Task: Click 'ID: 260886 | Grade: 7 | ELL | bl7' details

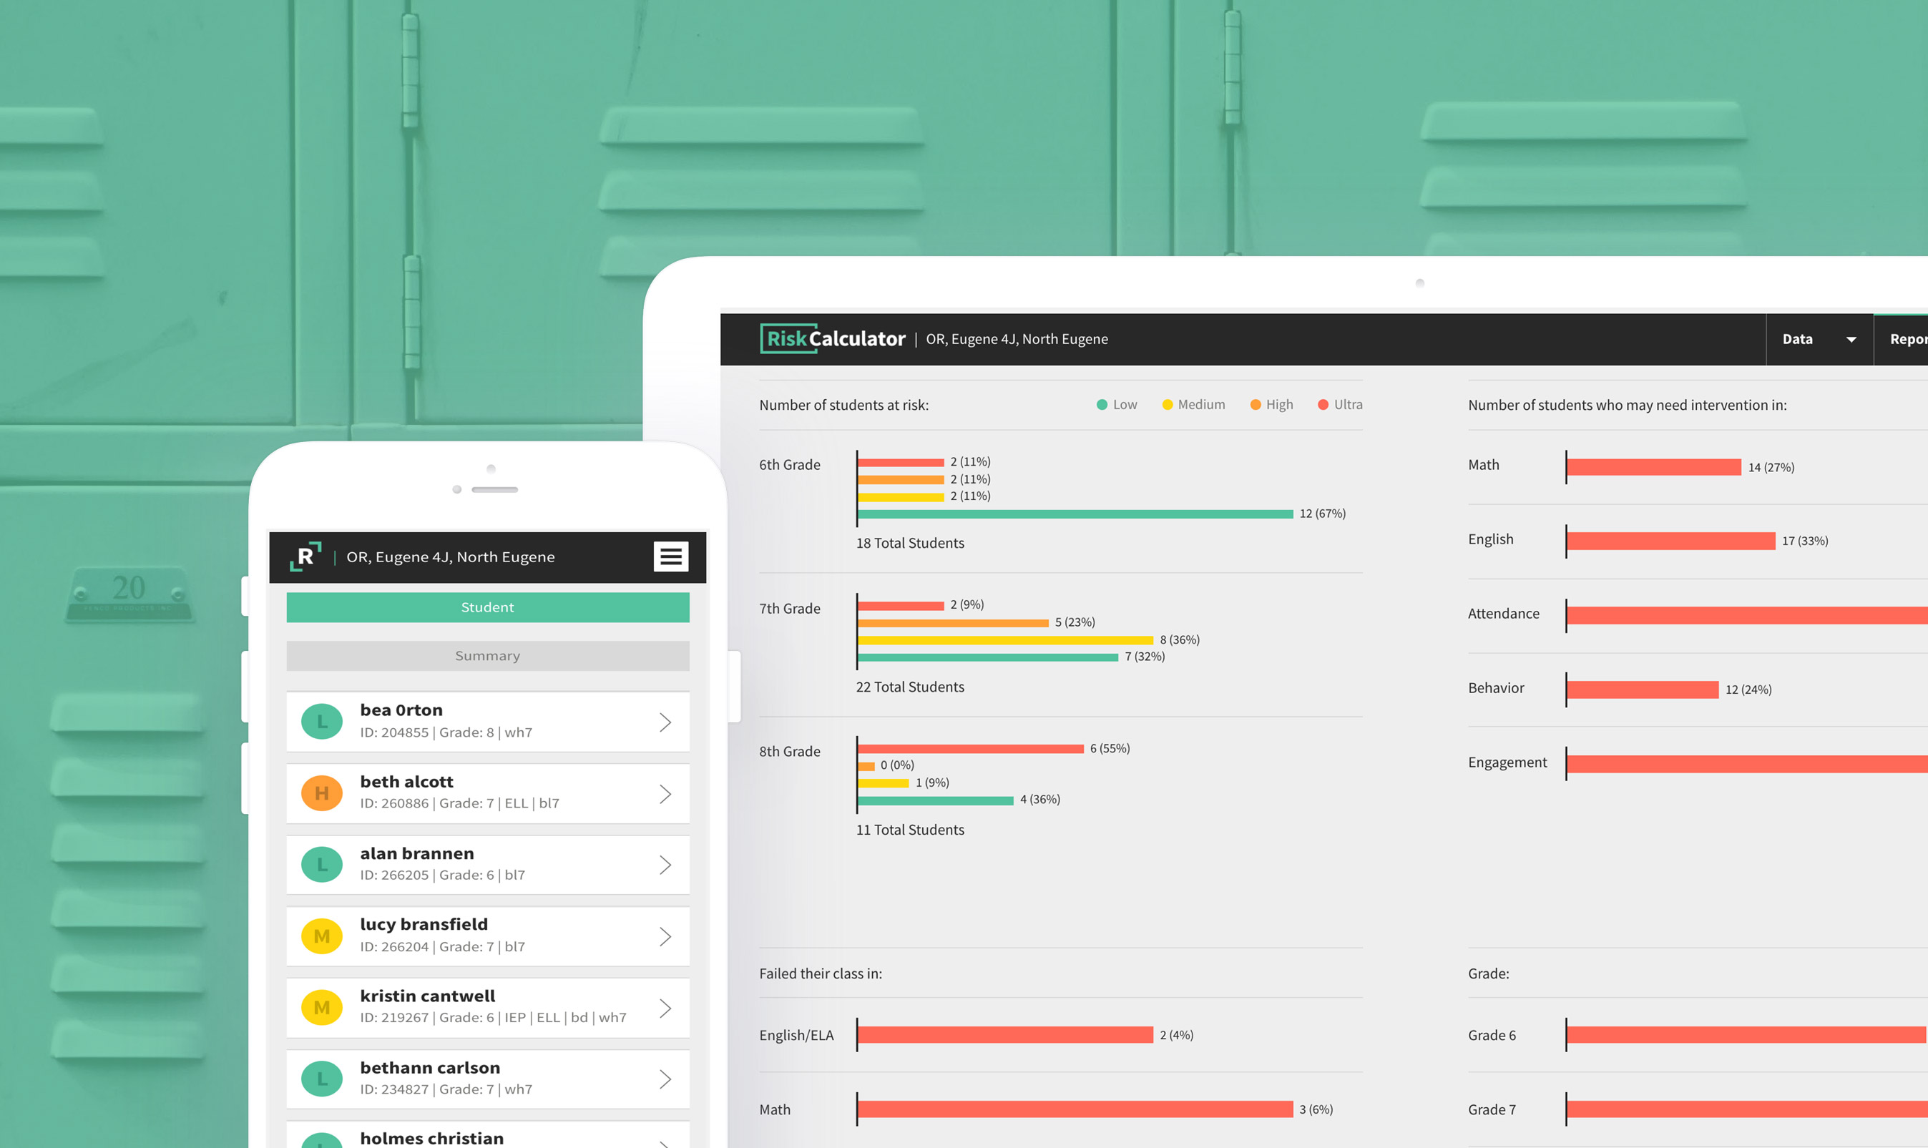Action: (459, 804)
